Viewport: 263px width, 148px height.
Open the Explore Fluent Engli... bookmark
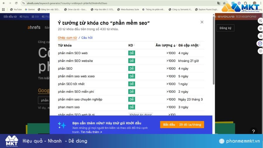(207, 10)
